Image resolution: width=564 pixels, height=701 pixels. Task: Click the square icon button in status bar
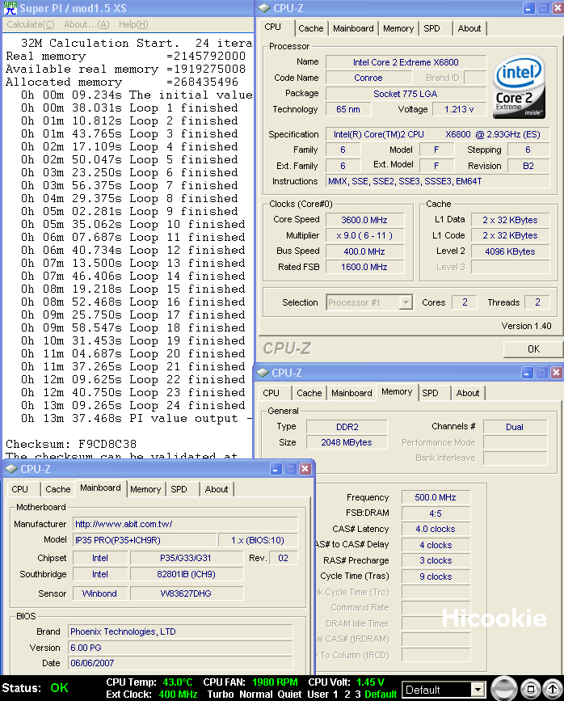tap(531, 689)
